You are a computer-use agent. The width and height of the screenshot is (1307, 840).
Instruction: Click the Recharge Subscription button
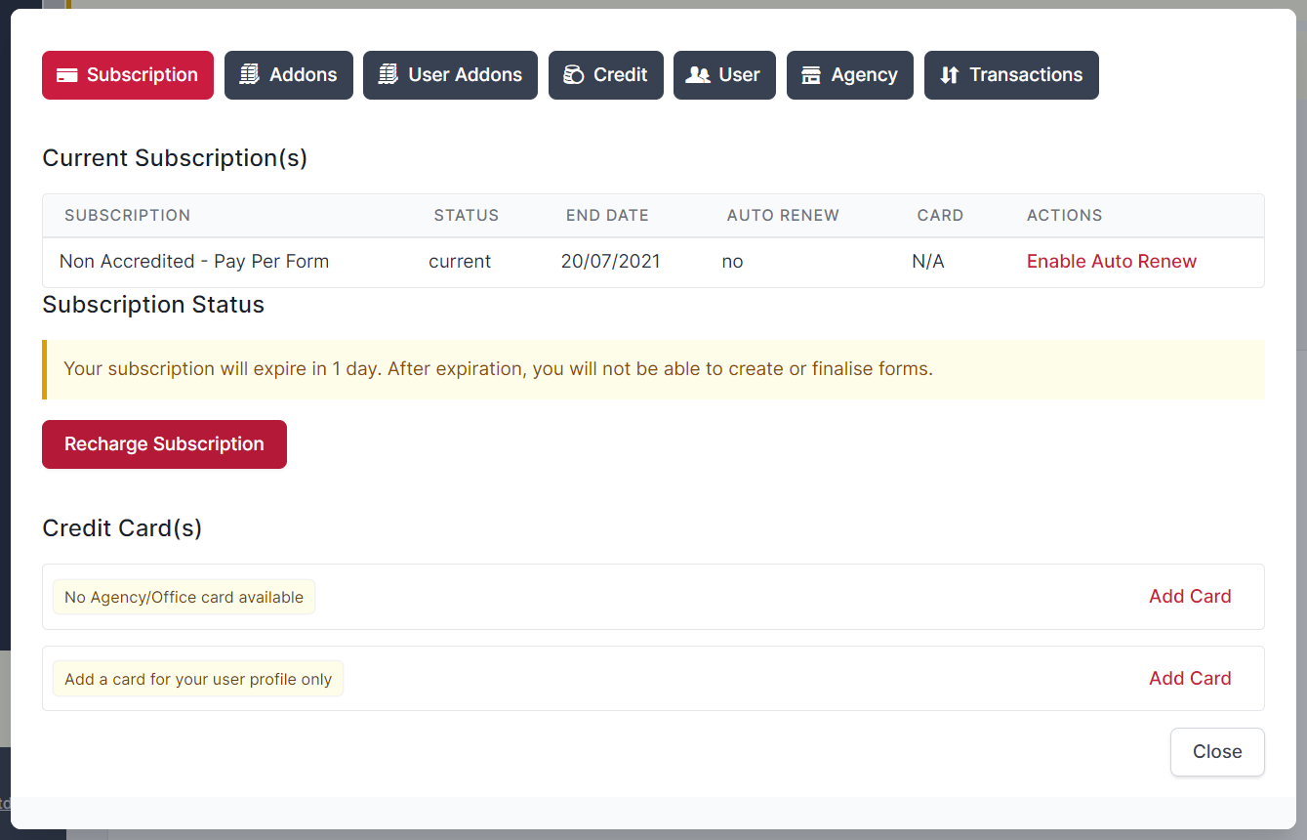[164, 444]
